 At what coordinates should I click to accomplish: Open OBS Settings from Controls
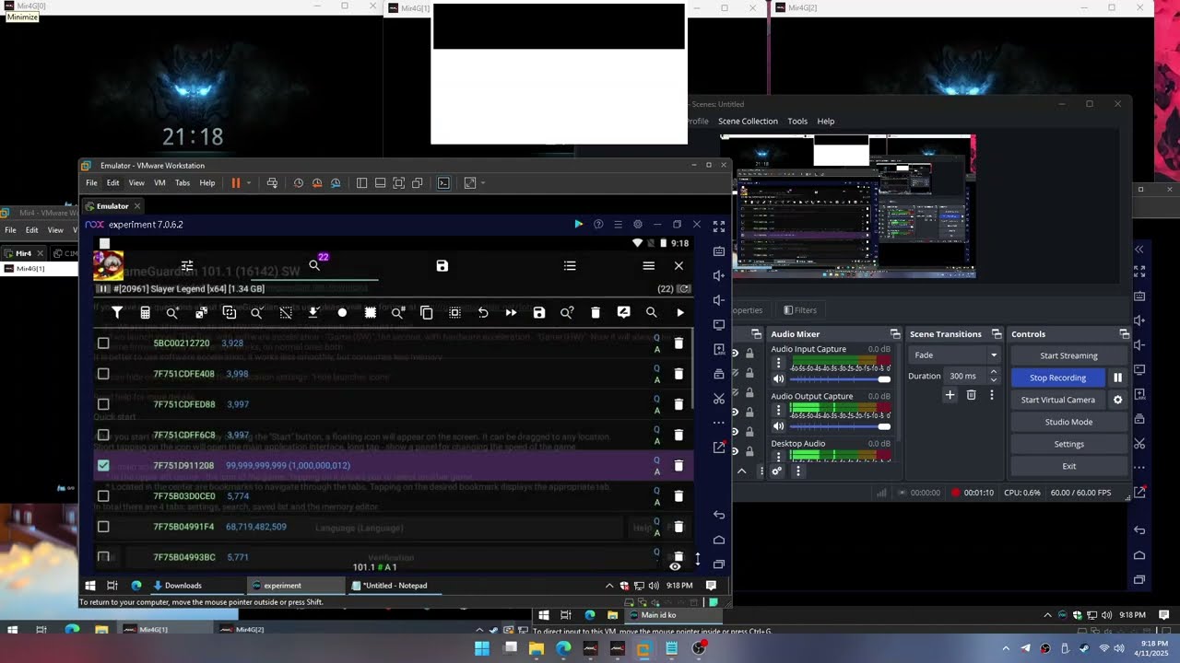[x=1068, y=444]
